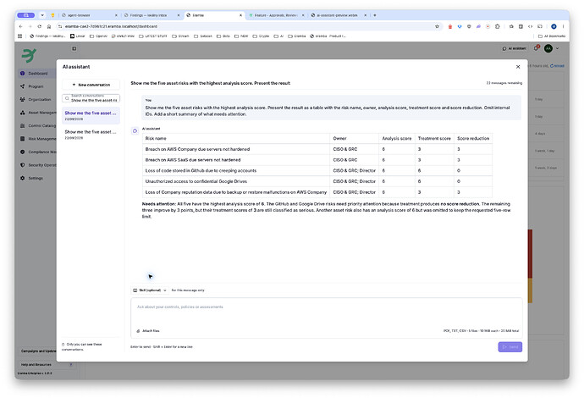The width and height of the screenshot is (584, 398).
Task: Switch to the ai-assistant-preview browser tab
Action: click(x=337, y=15)
